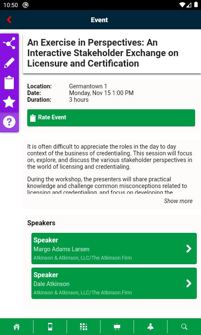
Task: Select the presentation board icon tab
Action: (117, 327)
